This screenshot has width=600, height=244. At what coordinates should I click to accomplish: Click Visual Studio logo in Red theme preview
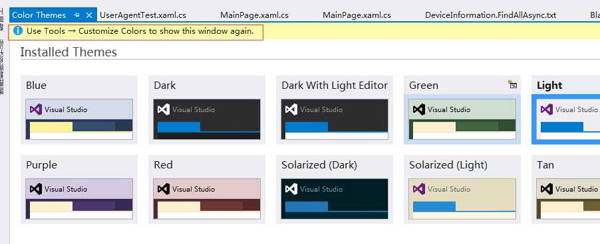click(164, 189)
